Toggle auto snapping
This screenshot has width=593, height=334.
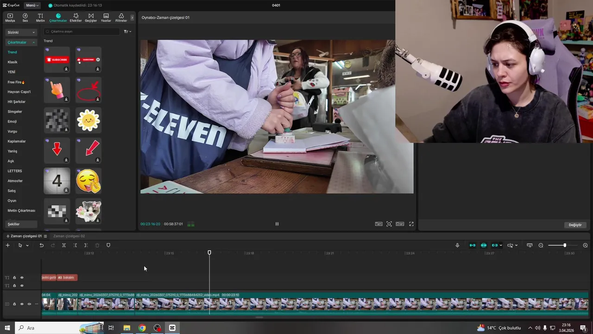pos(484,245)
